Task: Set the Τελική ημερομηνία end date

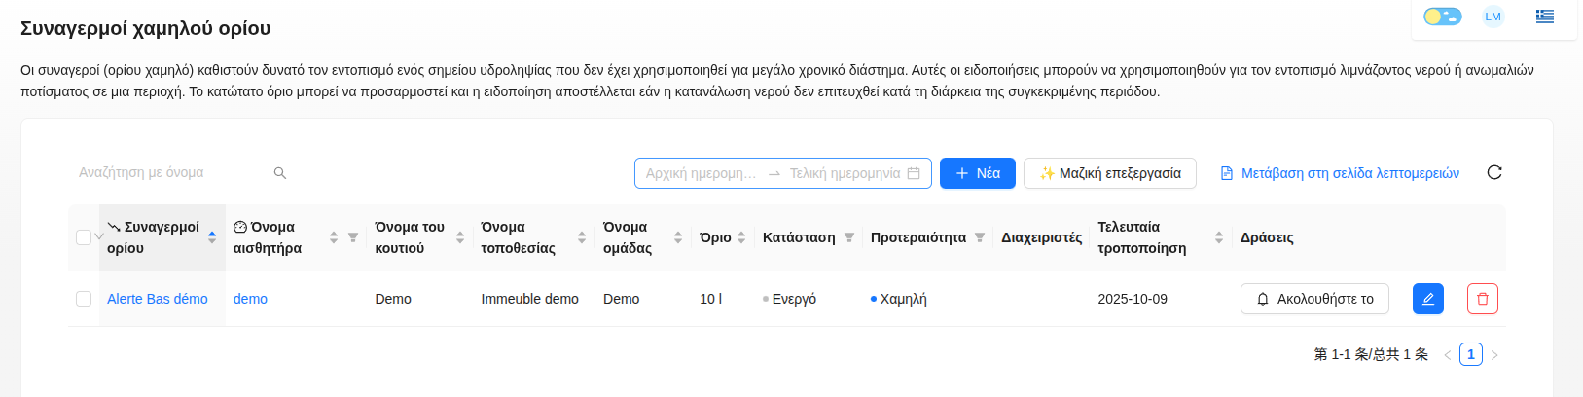Action: [845, 173]
